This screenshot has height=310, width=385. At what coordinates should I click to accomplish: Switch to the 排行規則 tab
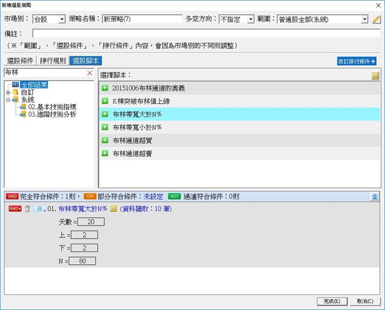click(53, 61)
